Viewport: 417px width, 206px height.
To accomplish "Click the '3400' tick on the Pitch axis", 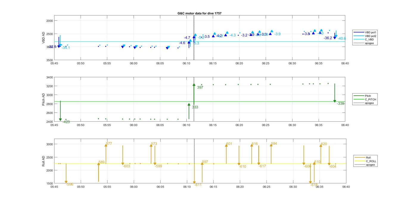I will (x=49, y=77).
